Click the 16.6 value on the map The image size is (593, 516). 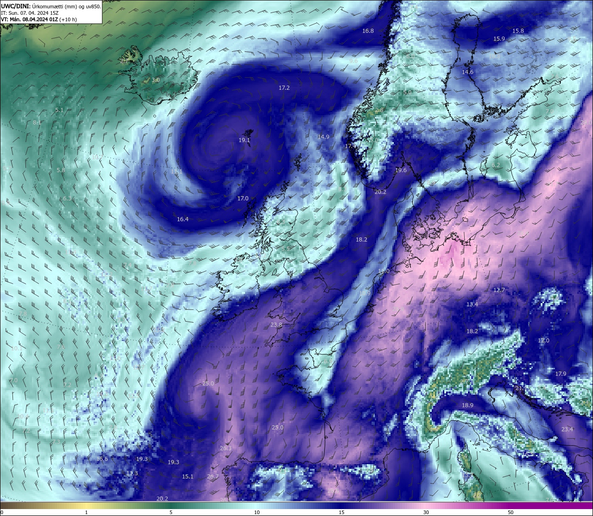(x=102, y=459)
